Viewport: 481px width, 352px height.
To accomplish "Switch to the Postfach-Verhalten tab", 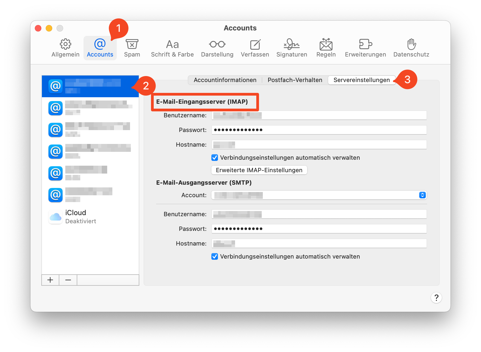I will click(295, 80).
